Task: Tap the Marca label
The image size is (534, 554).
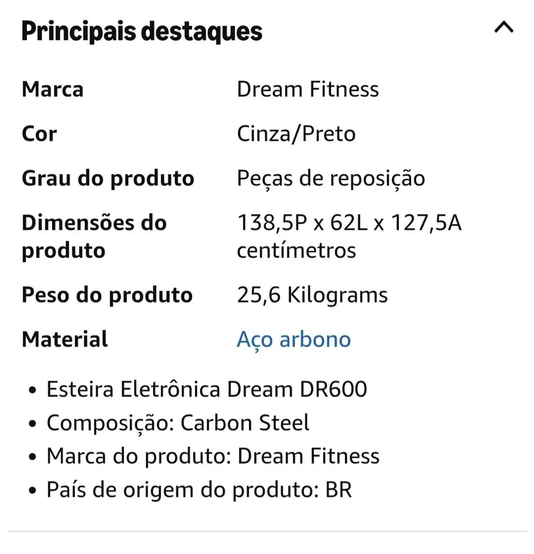Action: coord(52,89)
